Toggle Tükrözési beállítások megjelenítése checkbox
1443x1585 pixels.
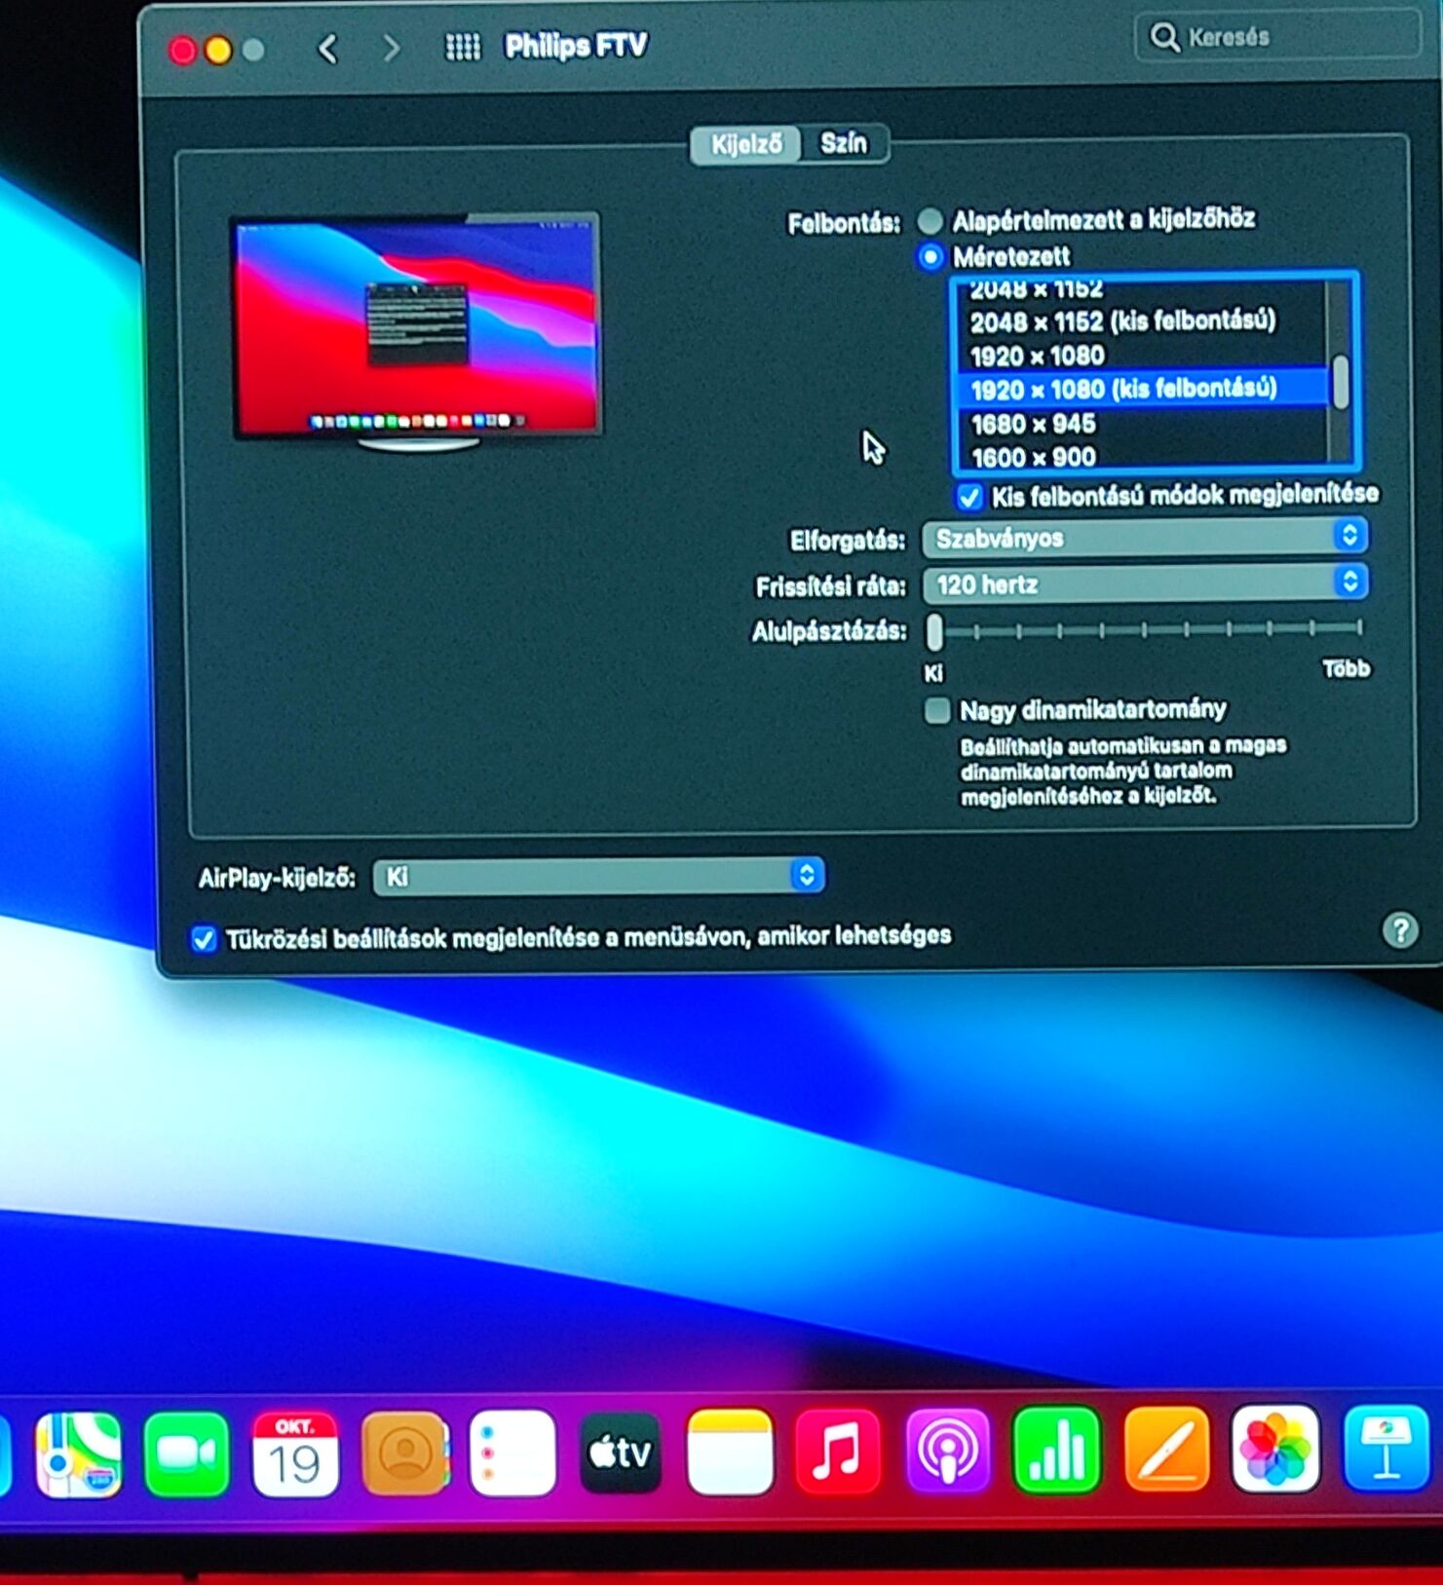point(204,939)
